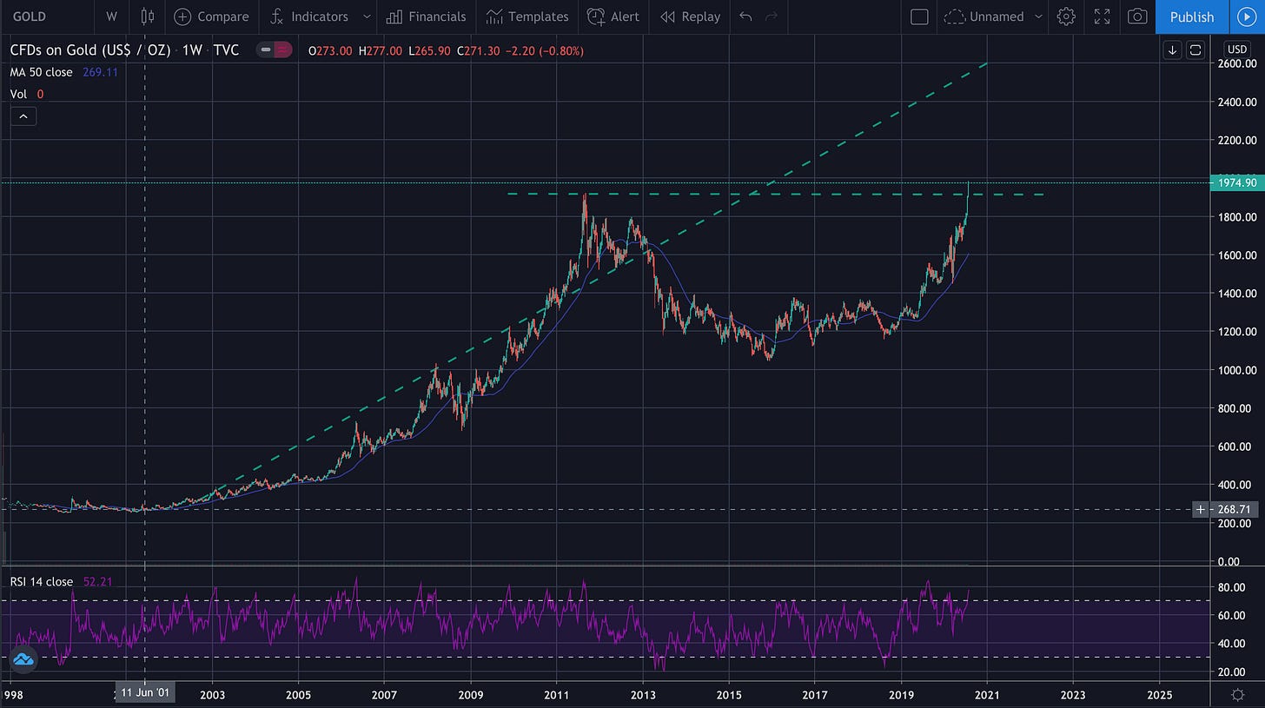Expand the layout dropdown next to Unnamed
Viewport: 1265px width, 708px height.
[1038, 17]
